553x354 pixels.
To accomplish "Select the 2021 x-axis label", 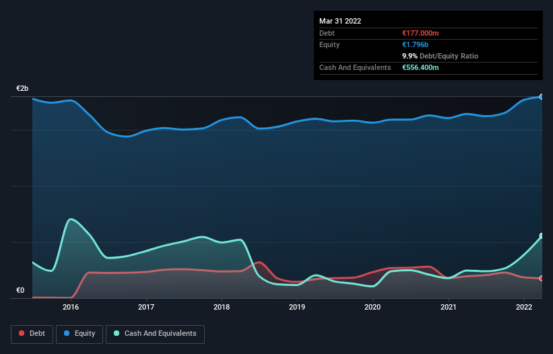I will click(449, 307).
